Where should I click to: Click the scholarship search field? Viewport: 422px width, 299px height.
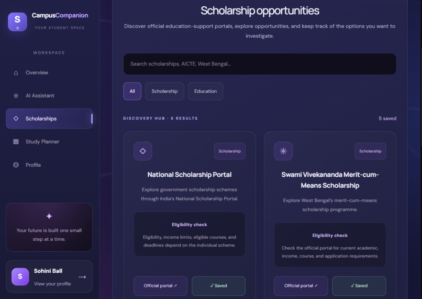click(260, 64)
